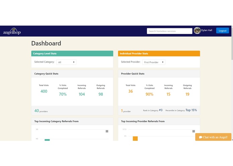Click the category Outgoing Referrals value 98

point(101,94)
